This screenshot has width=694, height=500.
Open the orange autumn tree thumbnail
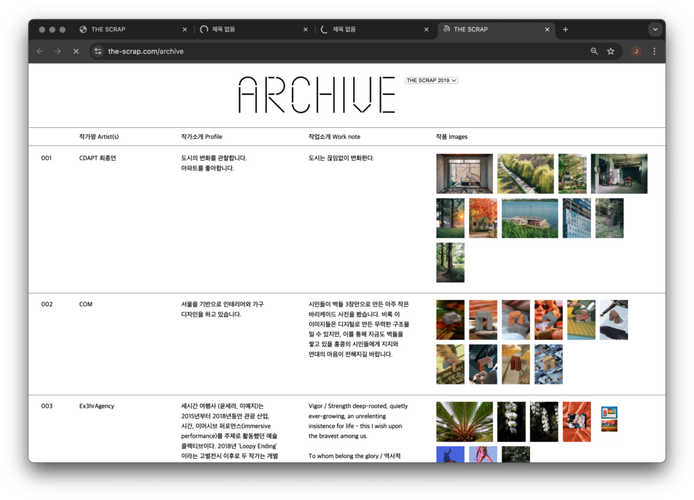[x=483, y=218]
